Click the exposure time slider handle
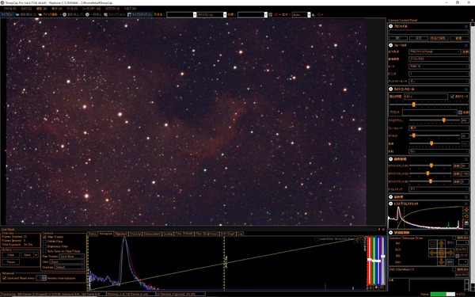 pos(413,105)
